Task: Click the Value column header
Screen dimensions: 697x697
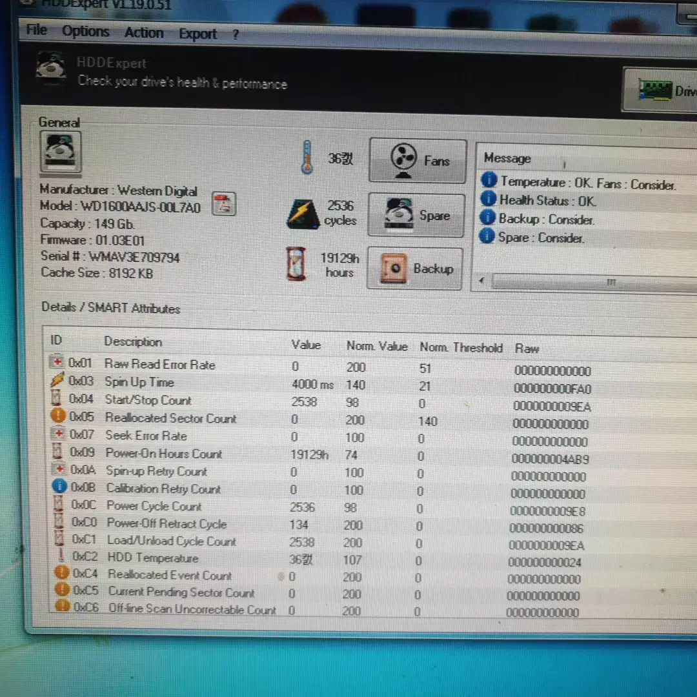Action: [x=306, y=345]
